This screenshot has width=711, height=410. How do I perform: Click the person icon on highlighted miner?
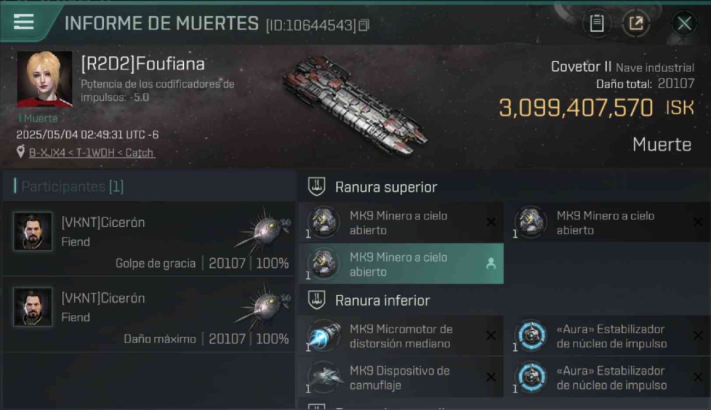(x=491, y=264)
